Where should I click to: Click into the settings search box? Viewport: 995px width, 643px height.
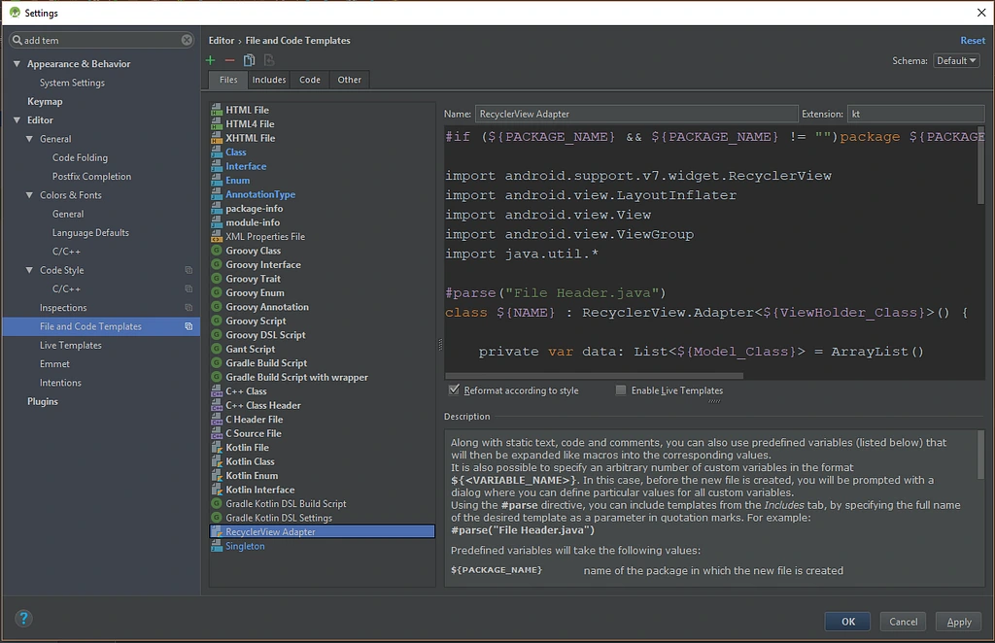102,40
